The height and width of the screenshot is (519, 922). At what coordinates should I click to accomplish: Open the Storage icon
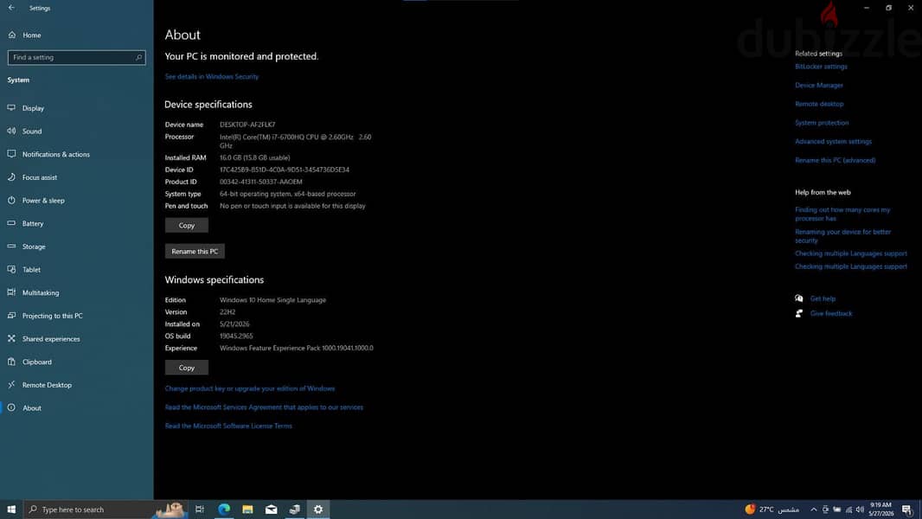click(x=11, y=247)
